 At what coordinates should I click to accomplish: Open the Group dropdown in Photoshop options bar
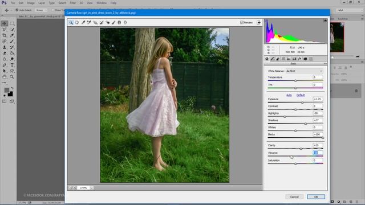[41, 10]
